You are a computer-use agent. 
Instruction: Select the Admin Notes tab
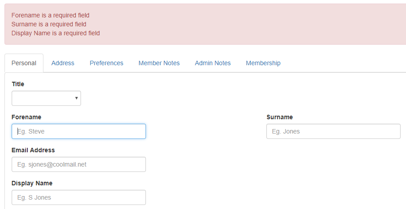[213, 63]
